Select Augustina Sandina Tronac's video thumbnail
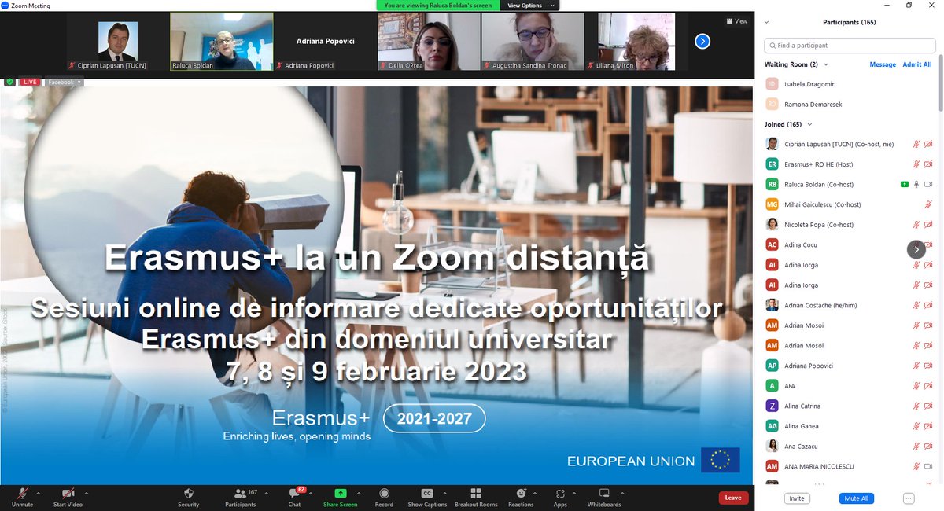This screenshot has height=511, width=944. (533, 41)
